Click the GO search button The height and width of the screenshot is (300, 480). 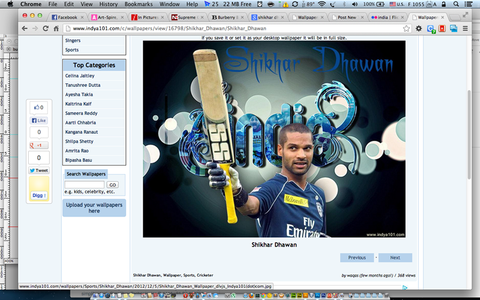(x=112, y=185)
